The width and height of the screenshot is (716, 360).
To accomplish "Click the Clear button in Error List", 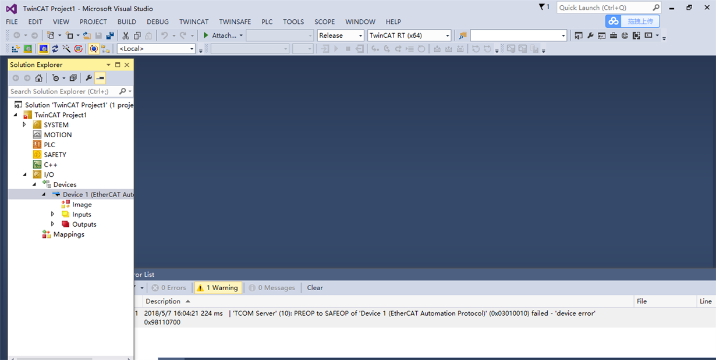I will click(x=315, y=288).
